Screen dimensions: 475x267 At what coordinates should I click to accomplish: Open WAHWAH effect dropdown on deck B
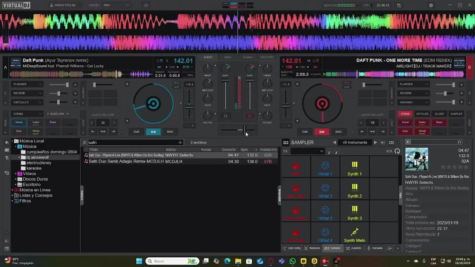413,102
